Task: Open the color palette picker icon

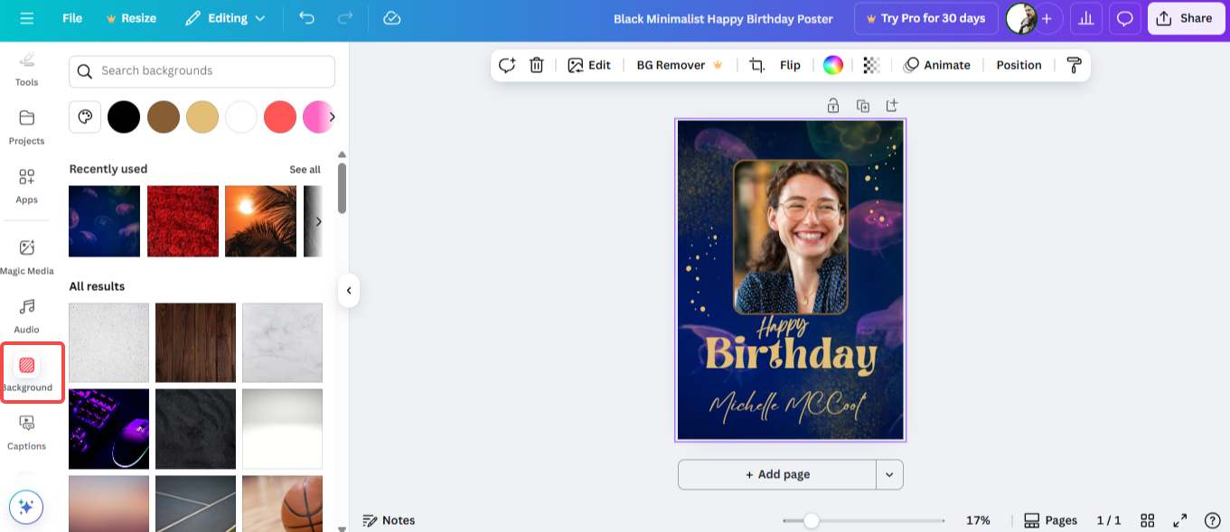Action: tap(85, 117)
